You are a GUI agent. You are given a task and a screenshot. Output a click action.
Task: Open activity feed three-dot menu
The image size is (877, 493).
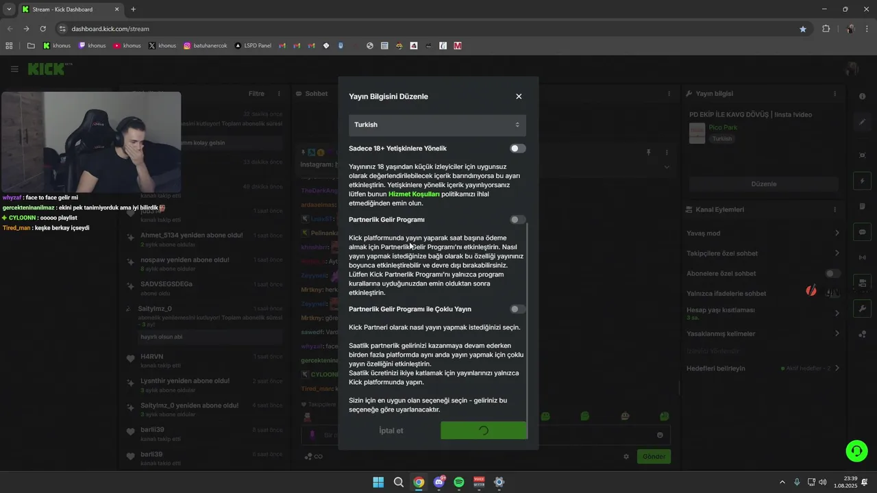tap(279, 94)
